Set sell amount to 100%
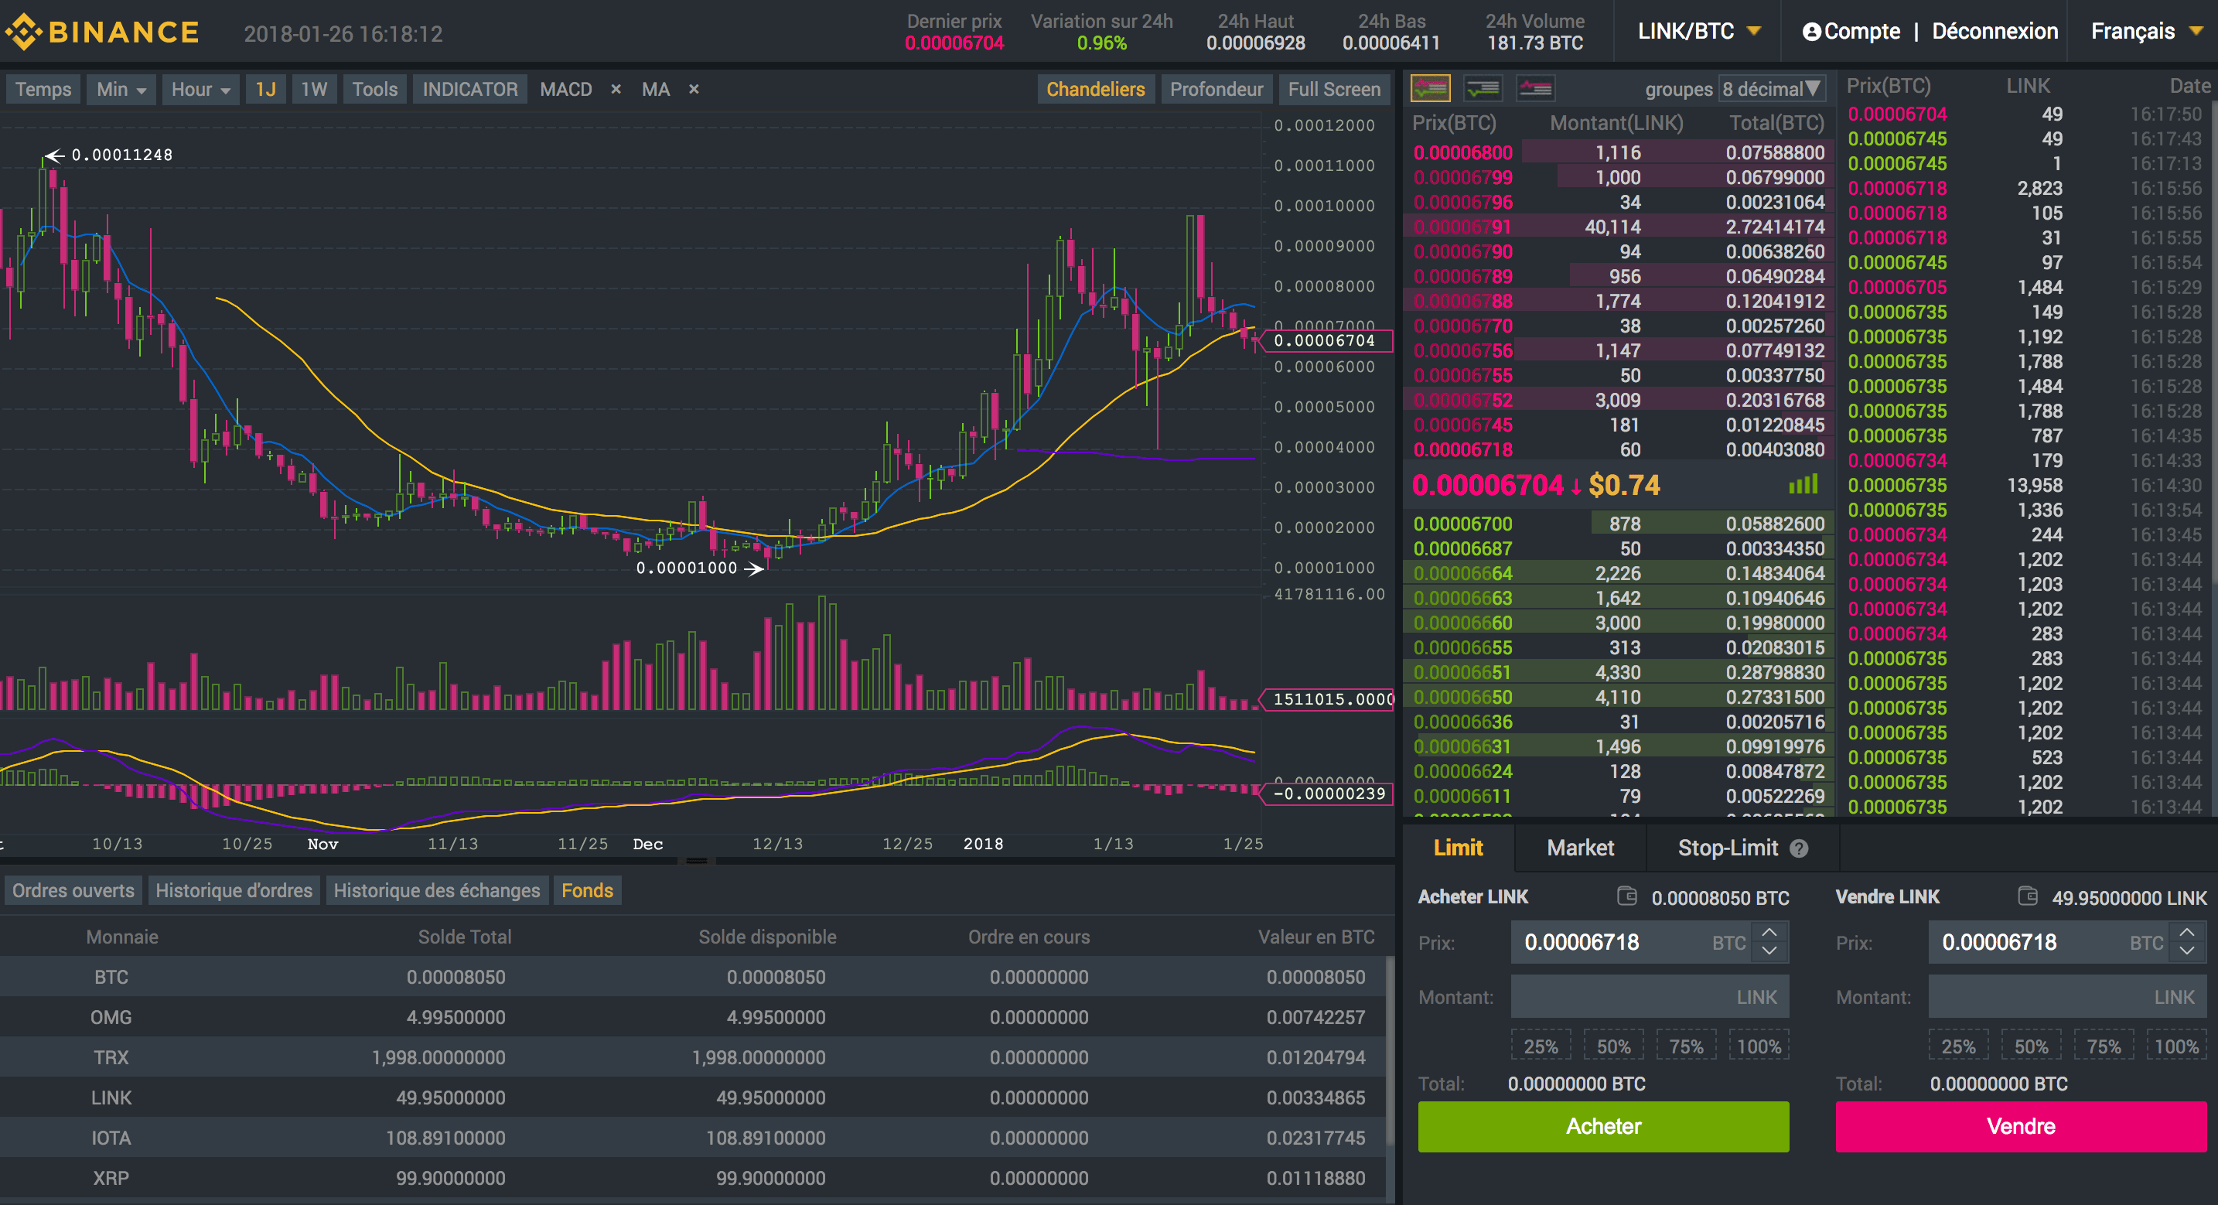 pyautogui.click(x=2177, y=1046)
